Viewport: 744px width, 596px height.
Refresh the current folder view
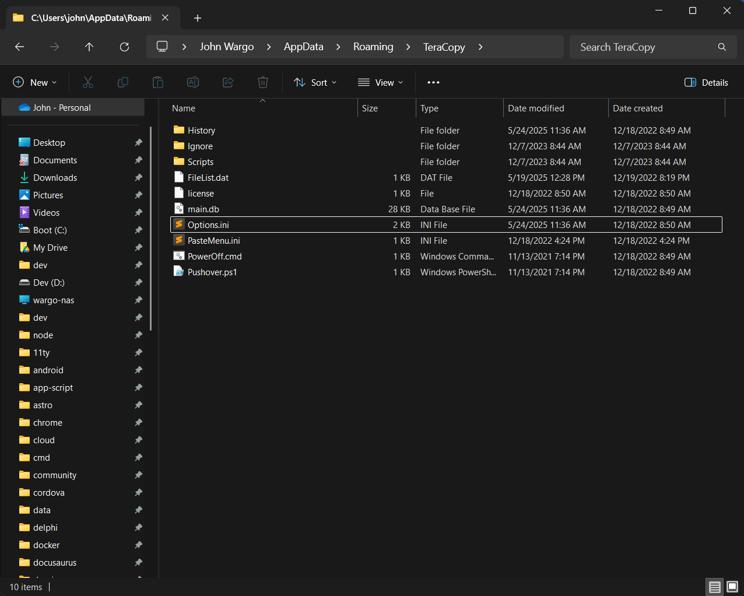pos(124,47)
